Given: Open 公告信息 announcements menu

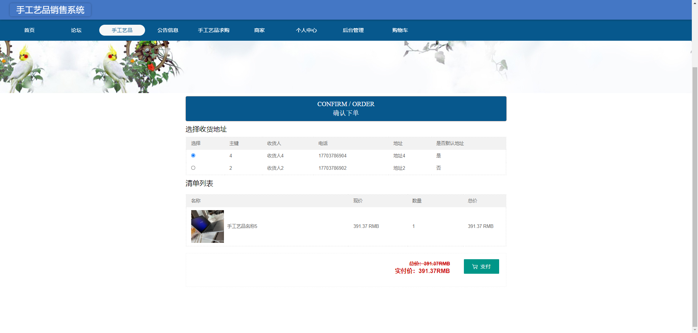Looking at the screenshot, I should (x=168, y=30).
